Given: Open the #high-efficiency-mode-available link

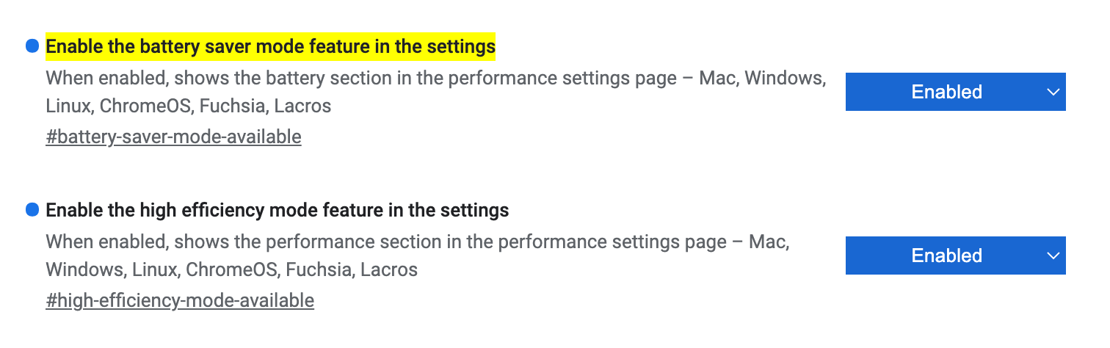Looking at the screenshot, I should pos(180,300).
